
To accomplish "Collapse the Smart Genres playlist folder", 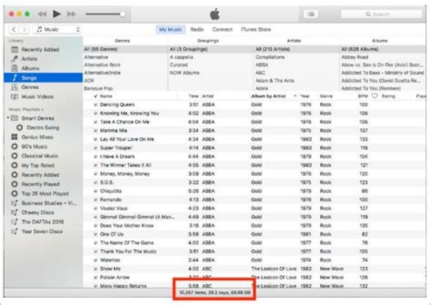I will pyautogui.click(x=8, y=118).
